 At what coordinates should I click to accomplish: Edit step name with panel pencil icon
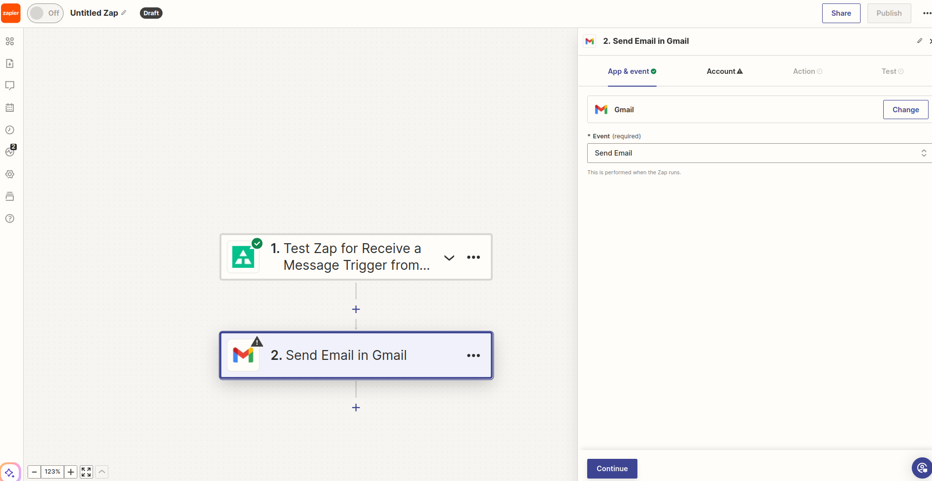point(920,41)
